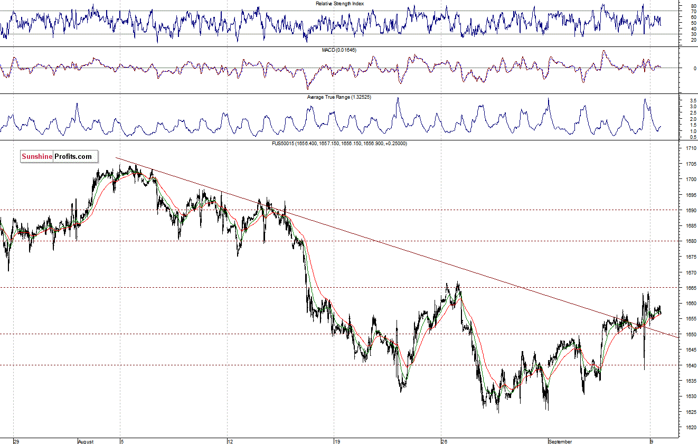Click the 12 date label on time axis

click(x=231, y=441)
